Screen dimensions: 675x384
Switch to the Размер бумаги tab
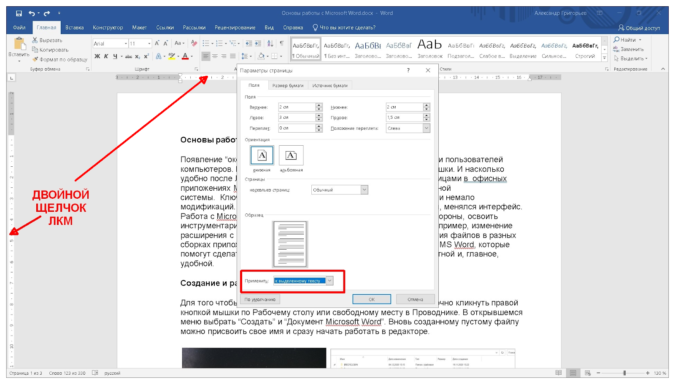point(288,85)
